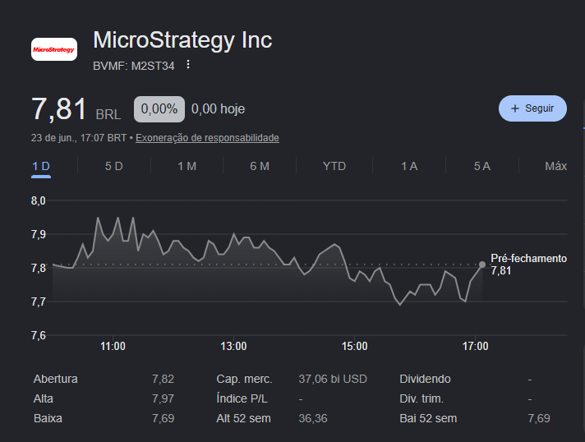Click the Dividendo label
This screenshot has height=442, width=585.
425,379
